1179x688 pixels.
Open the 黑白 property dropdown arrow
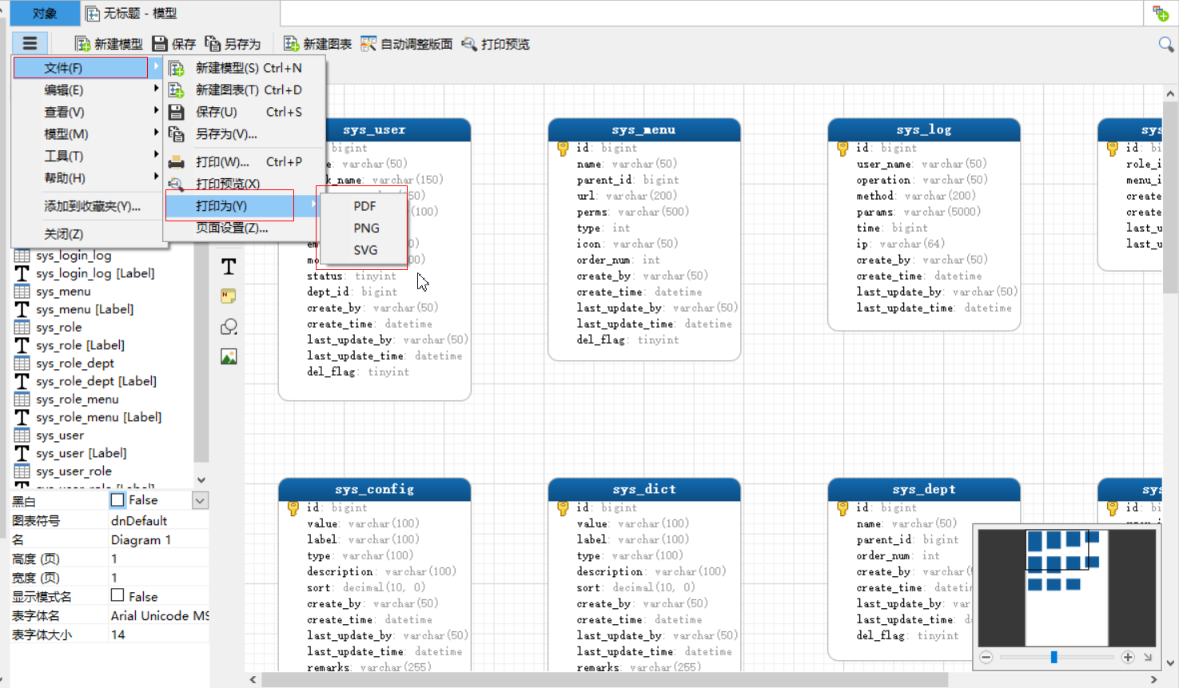click(200, 501)
